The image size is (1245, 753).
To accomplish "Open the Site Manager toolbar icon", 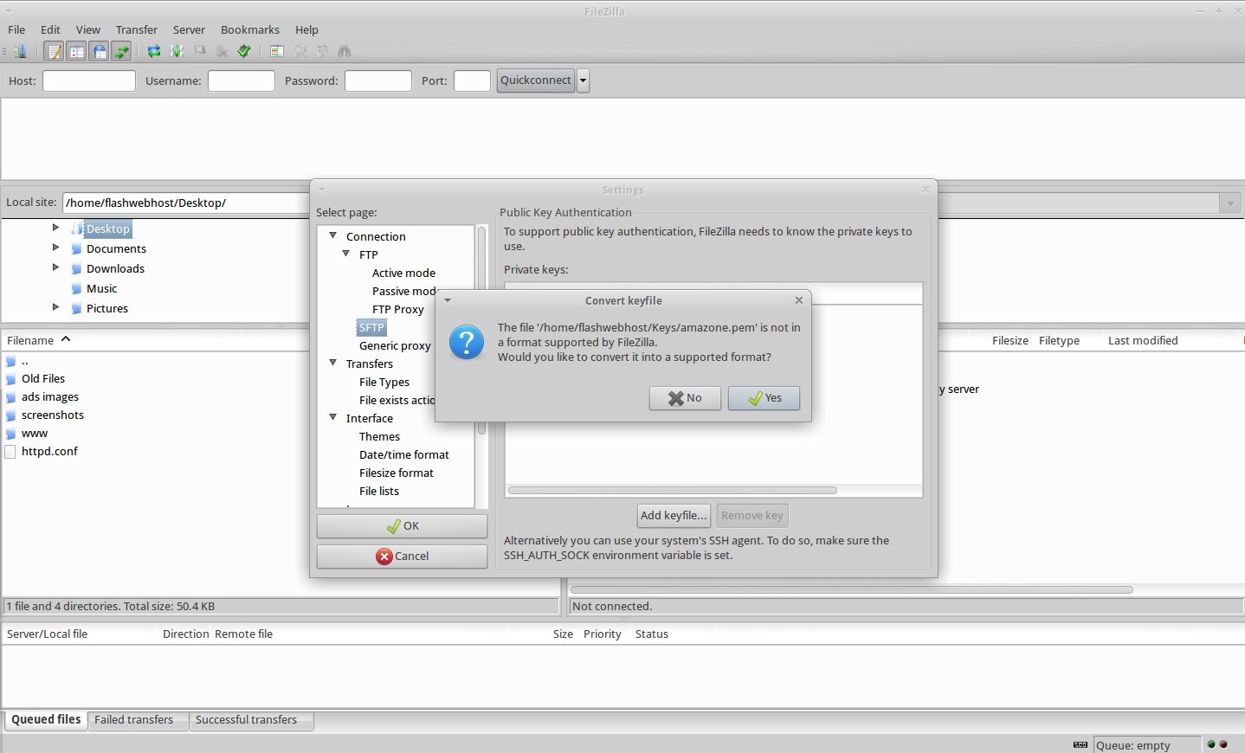I will coord(20,51).
